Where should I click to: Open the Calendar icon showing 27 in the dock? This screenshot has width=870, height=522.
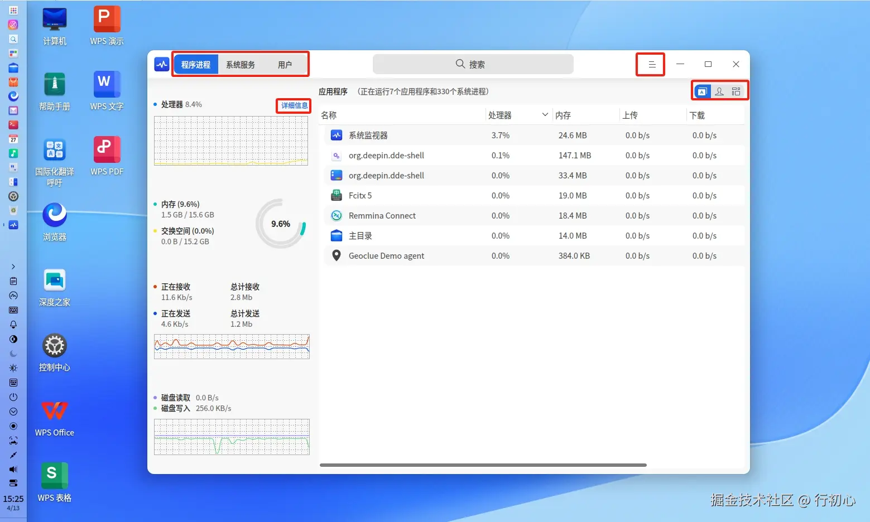coord(13,139)
